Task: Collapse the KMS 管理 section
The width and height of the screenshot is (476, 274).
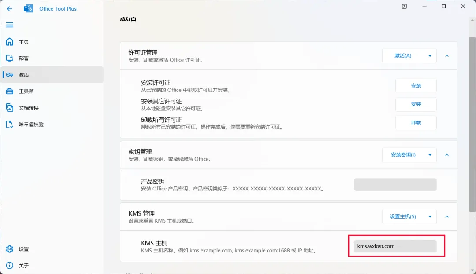Action: pos(447,216)
